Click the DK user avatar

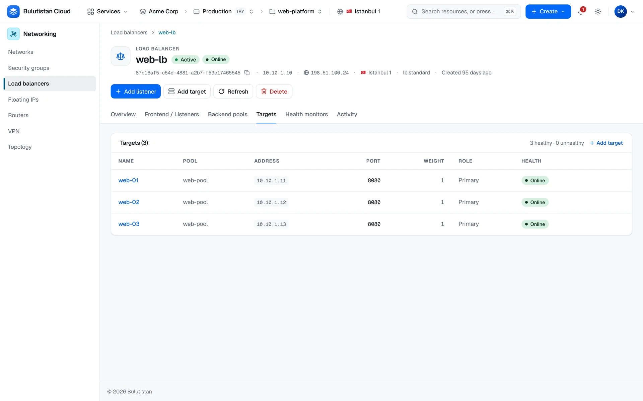[x=621, y=11]
